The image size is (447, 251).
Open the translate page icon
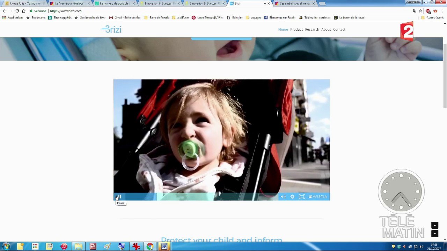coord(415,11)
